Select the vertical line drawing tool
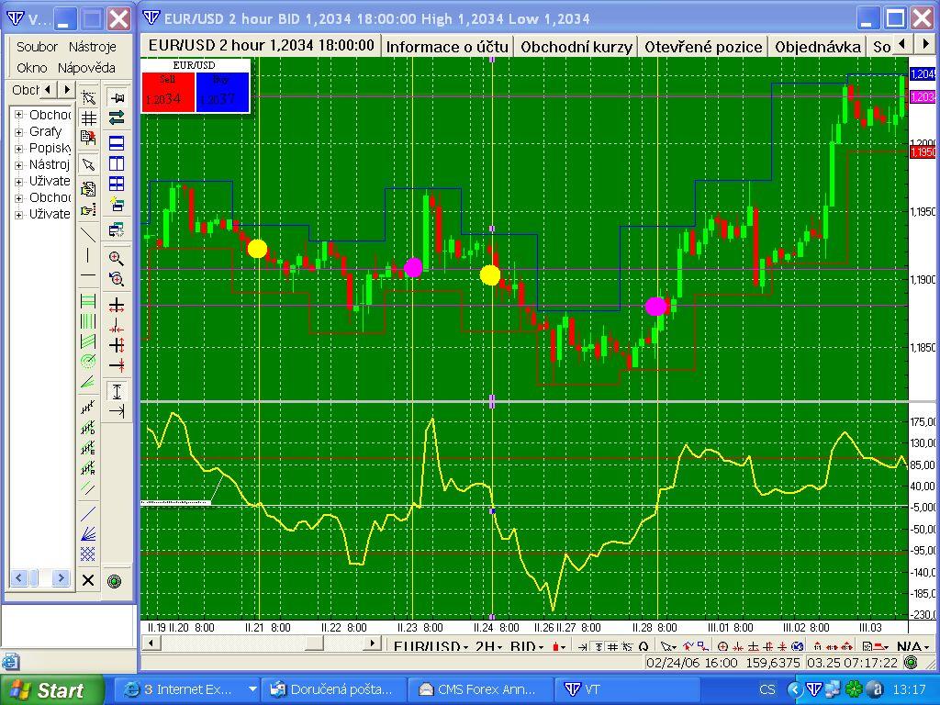The image size is (940, 705). (88, 254)
